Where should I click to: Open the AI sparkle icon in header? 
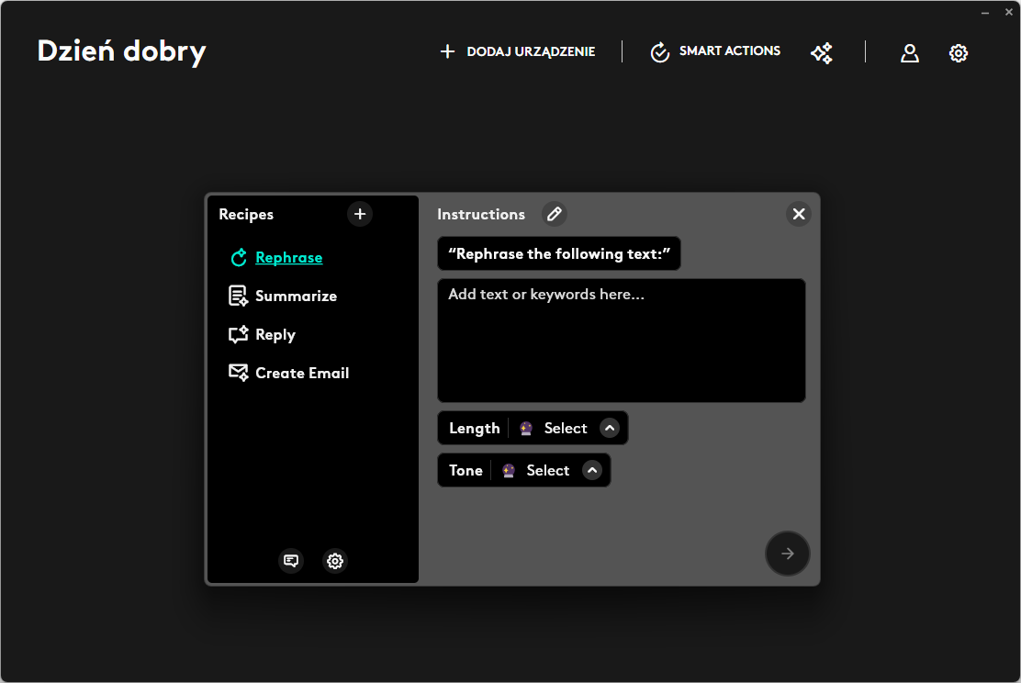822,52
